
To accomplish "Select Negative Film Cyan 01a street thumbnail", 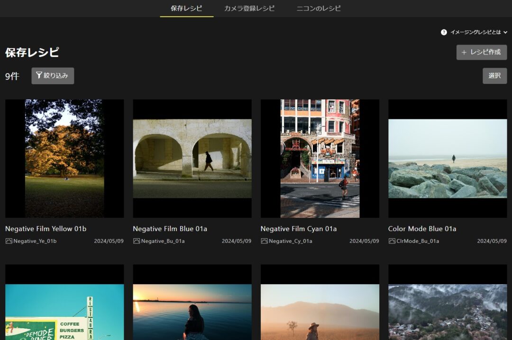I will click(x=320, y=158).
